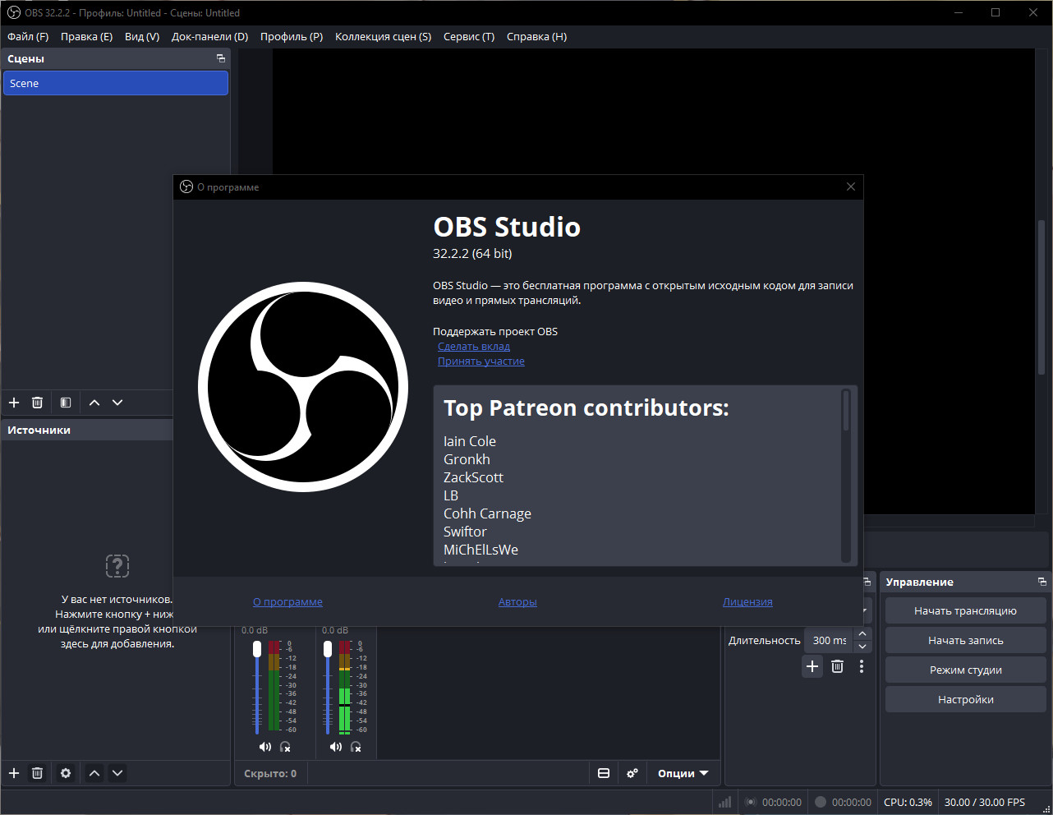The image size is (1053, 815).
Task: Open the Файл menu
Action: (28, 36)
